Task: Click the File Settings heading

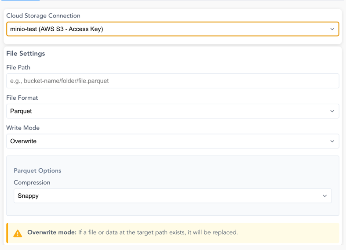Action: click(x=25, y=54)
